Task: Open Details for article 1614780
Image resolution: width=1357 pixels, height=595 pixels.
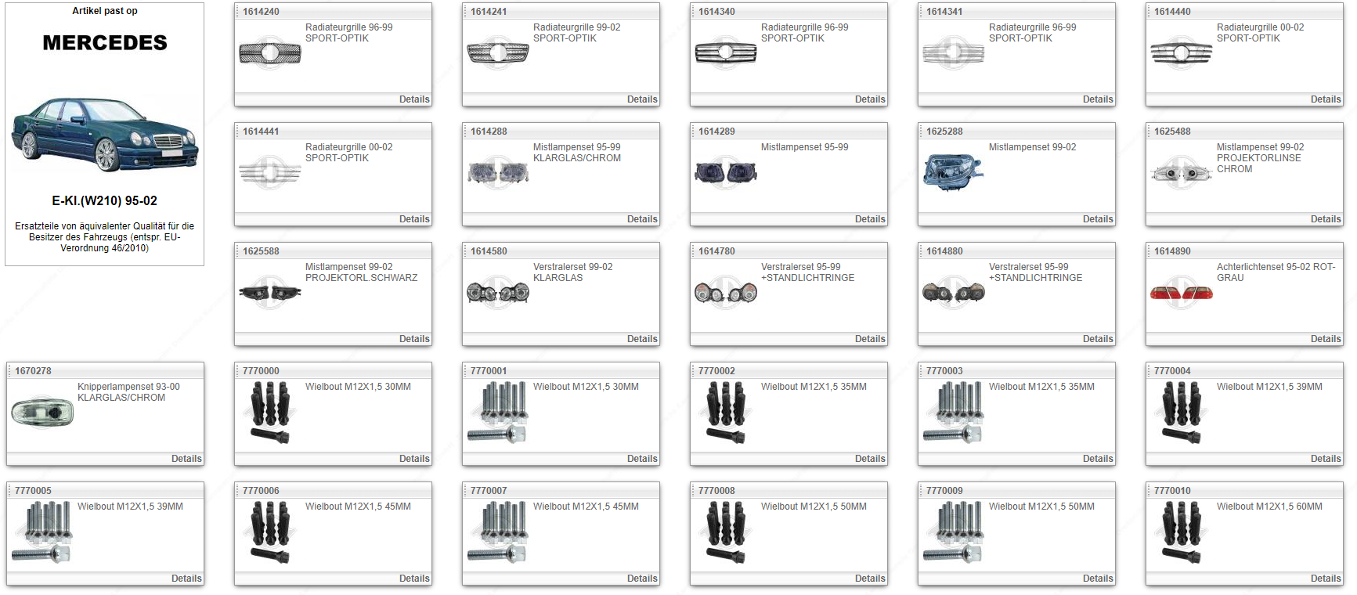Action: tap(870, 339)
